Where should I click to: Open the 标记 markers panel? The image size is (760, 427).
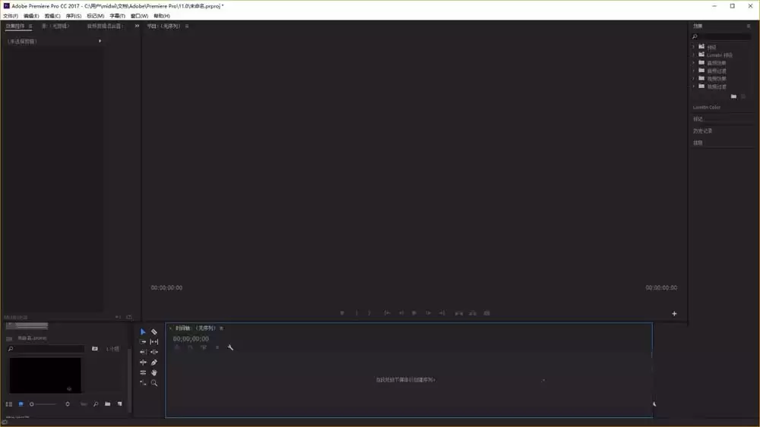(698, 119)
